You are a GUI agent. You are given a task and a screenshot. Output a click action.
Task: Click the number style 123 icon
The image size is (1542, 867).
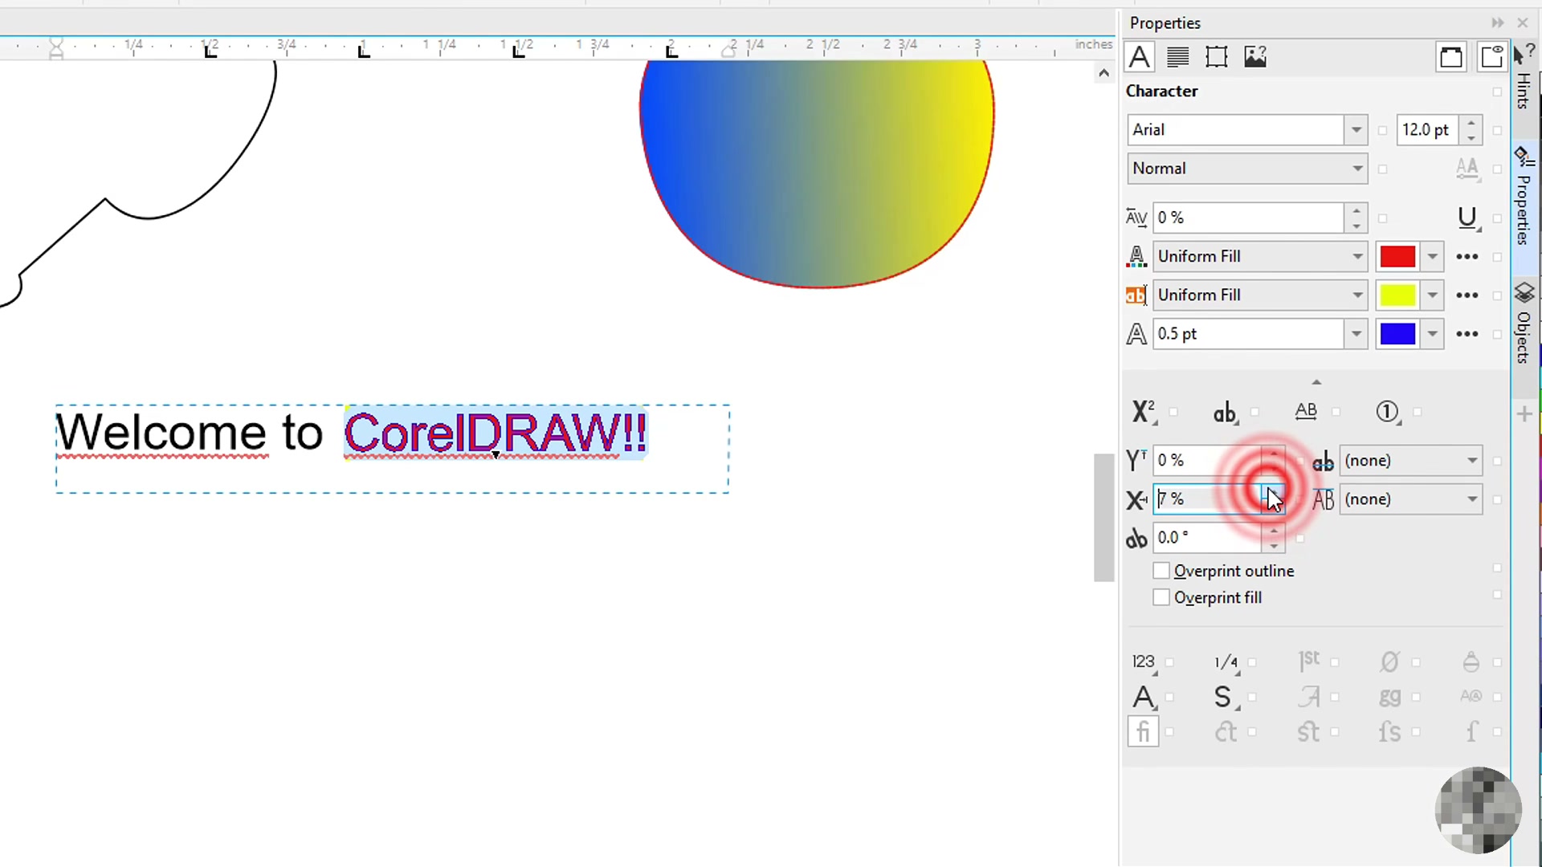[x=1144, y=662]
